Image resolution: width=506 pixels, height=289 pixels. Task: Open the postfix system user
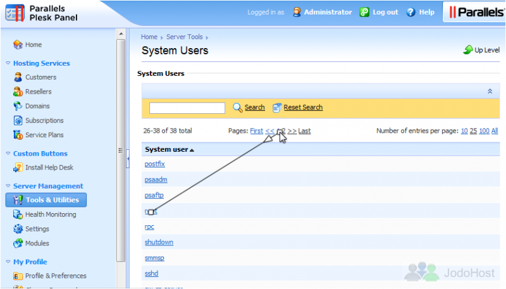[x=155, y=164]
